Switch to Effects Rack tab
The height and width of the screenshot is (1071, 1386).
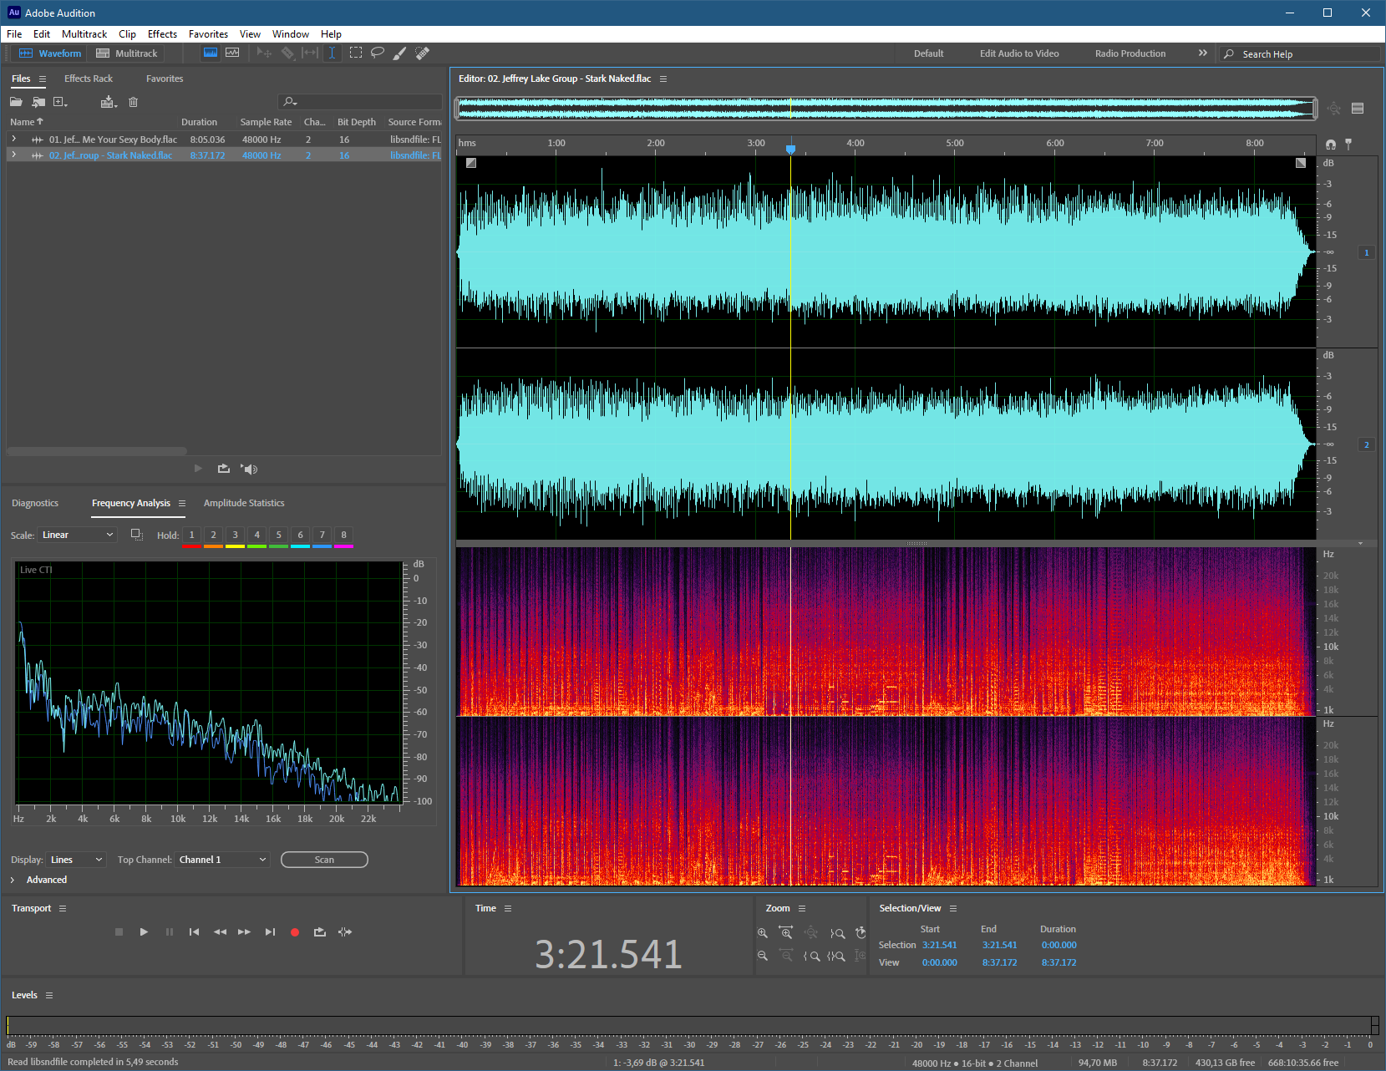tap(89, 79)
